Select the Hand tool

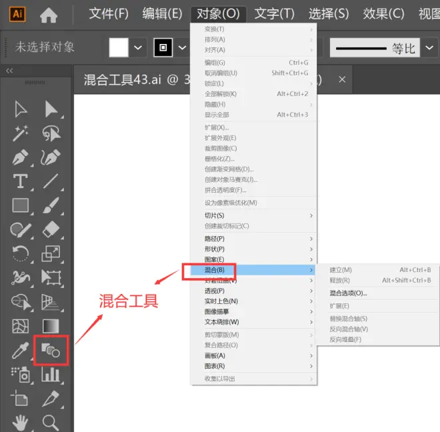tap(21, 423)
